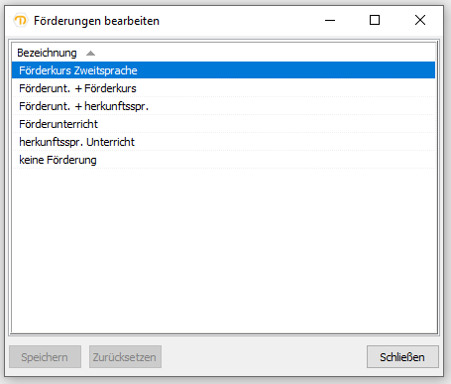This screenshot has height=384, width=451.
Task: Select the Förderunt. + Förderkurs row
Action: [x=223, y=88]
